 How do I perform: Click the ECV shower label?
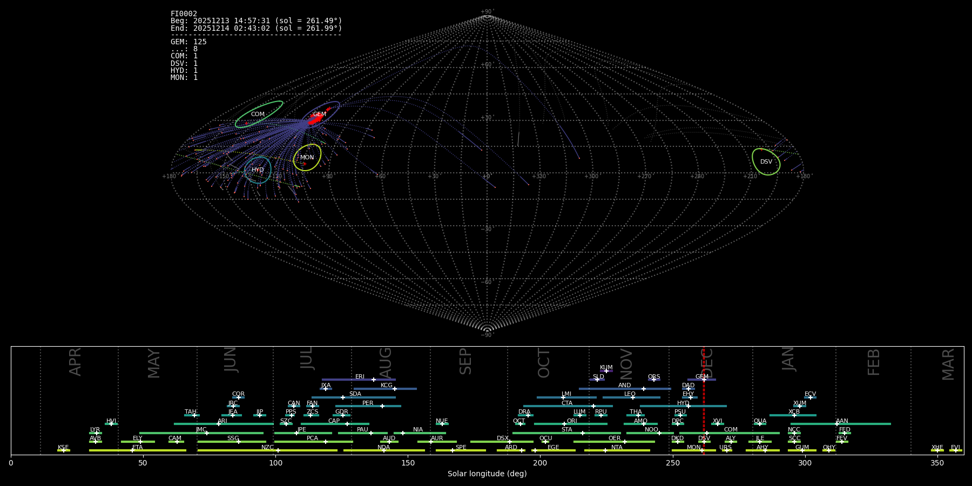point(810,394)
